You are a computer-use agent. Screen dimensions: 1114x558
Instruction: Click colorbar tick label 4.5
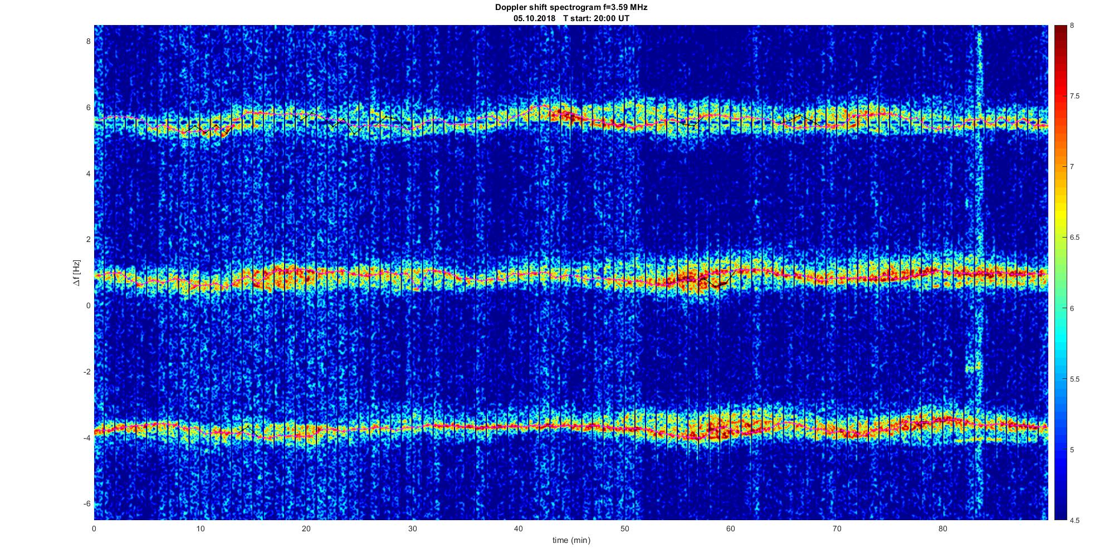click(1075, 521)
